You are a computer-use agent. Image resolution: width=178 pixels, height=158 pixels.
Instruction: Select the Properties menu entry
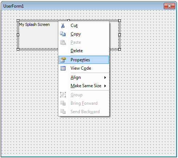[84, 60]
